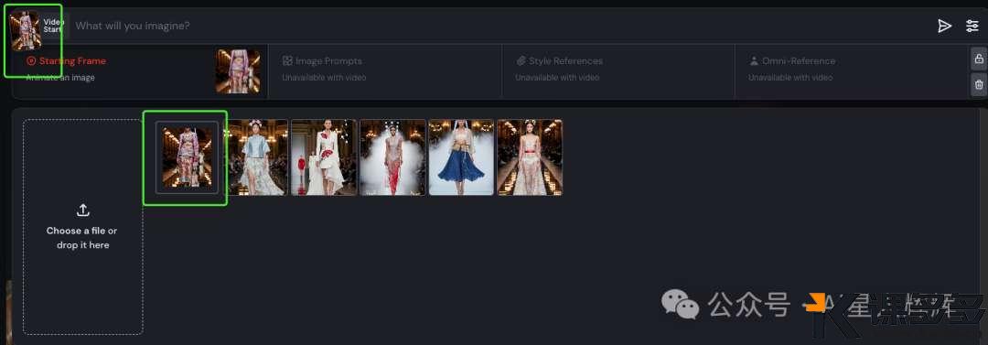Open the settings sliders icon
The width and height of the screenshot is (988, 345).
[972, 26]
